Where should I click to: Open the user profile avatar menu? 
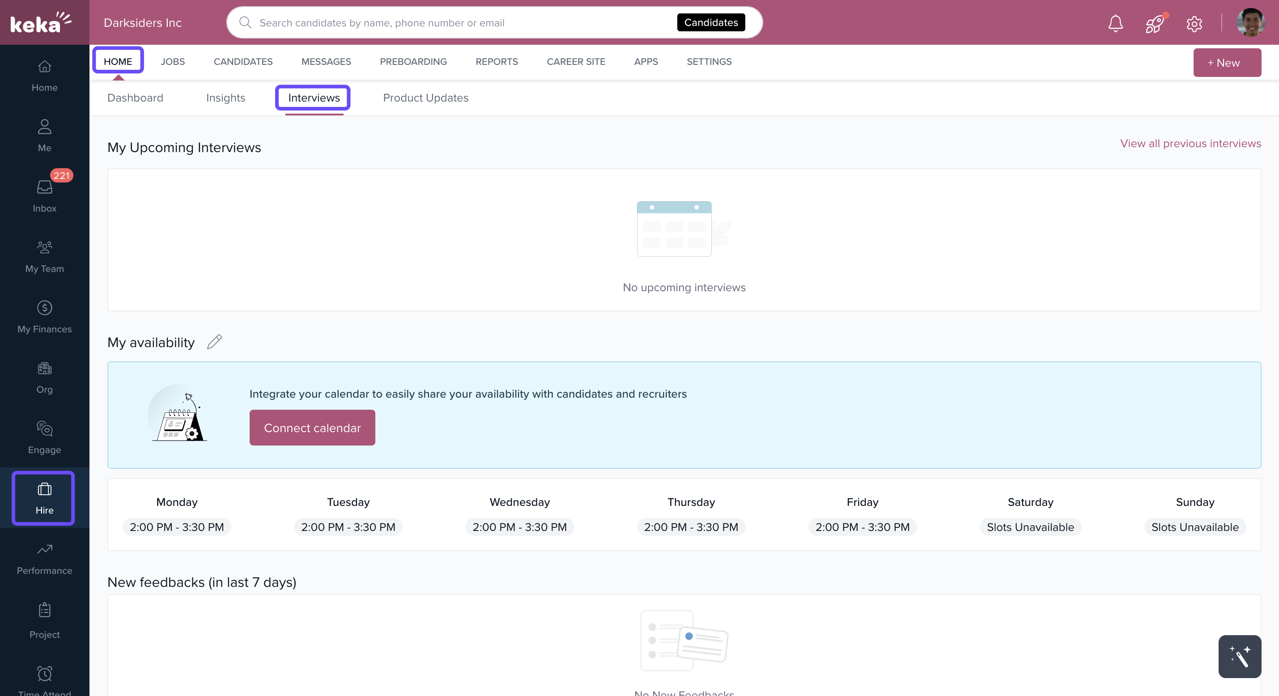1250,23
